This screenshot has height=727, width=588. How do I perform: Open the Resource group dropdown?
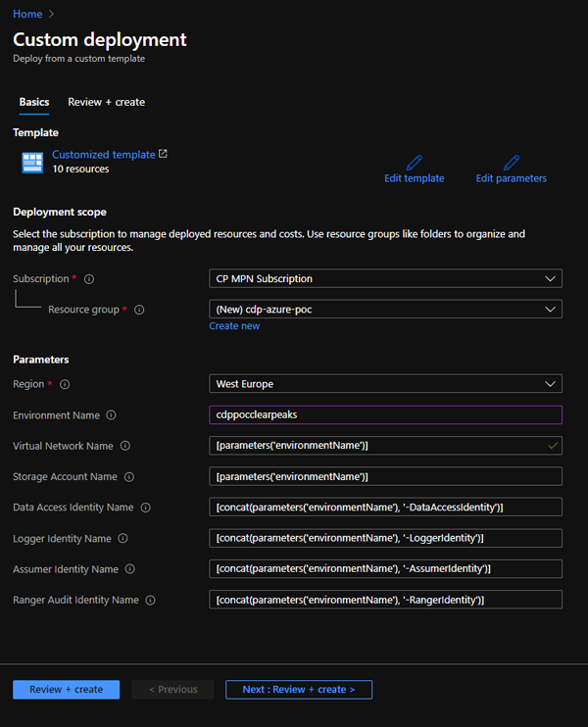tap(385, 310)
